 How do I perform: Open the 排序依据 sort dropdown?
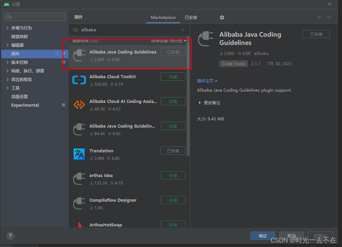(x=168, y=41)
